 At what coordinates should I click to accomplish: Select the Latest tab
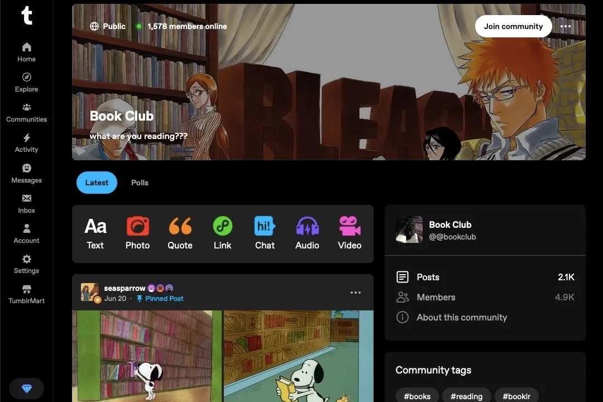click(97, 183)
